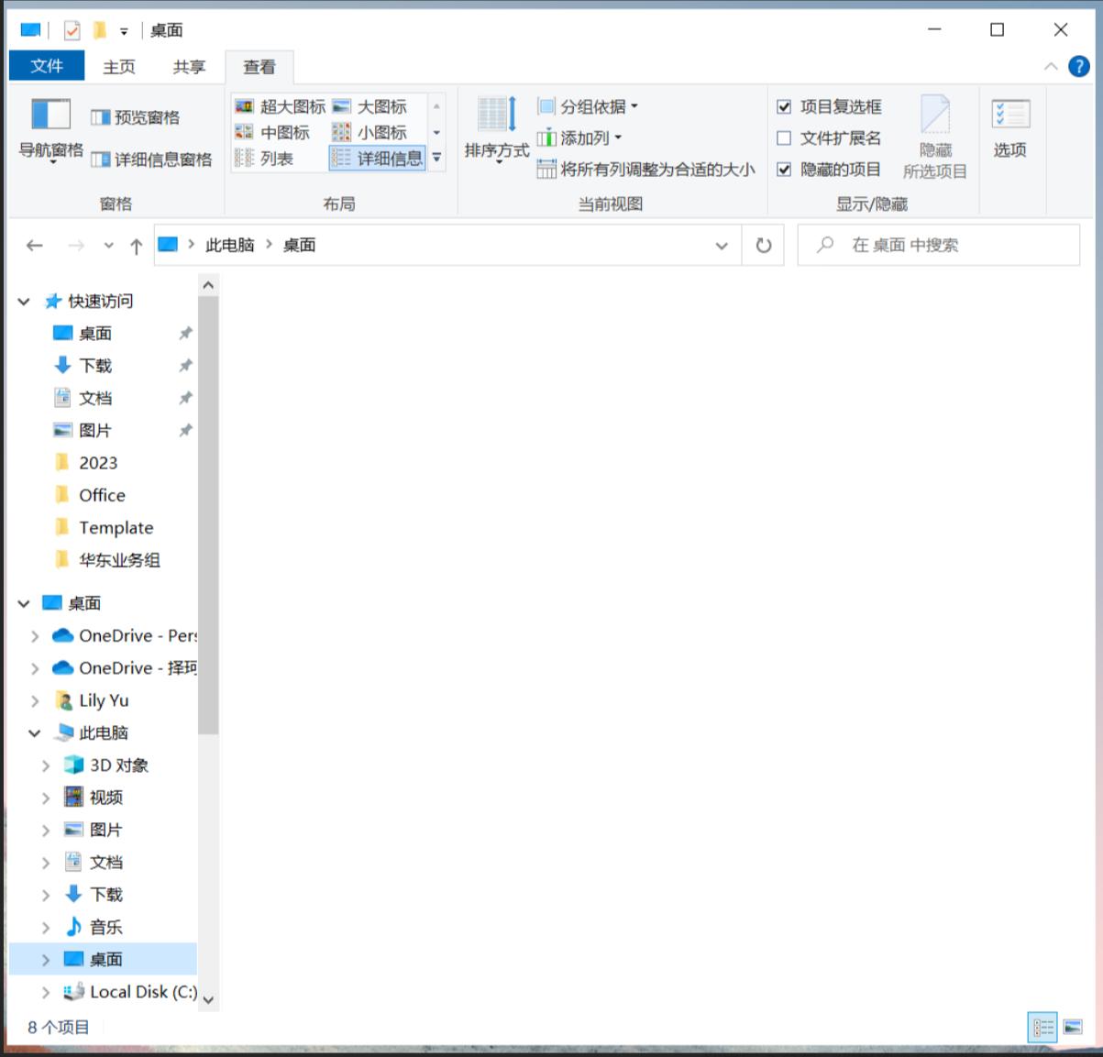
Task: Click inside the search box
Action: (x=935, y=245)
